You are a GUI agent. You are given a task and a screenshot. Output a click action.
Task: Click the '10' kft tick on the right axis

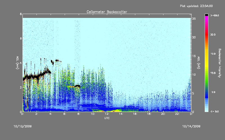pos(194,74)
